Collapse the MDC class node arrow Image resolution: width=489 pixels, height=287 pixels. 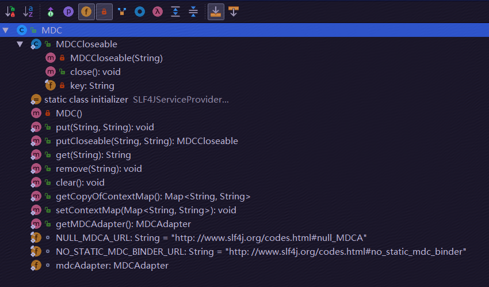6,31
